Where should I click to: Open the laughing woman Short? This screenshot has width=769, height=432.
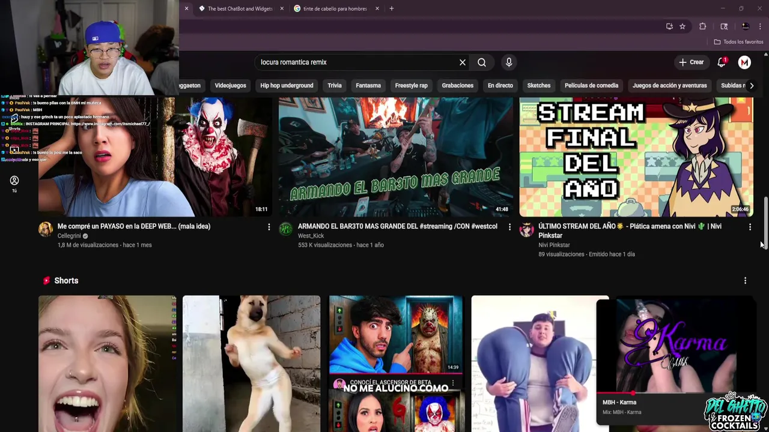click(108, 364)
